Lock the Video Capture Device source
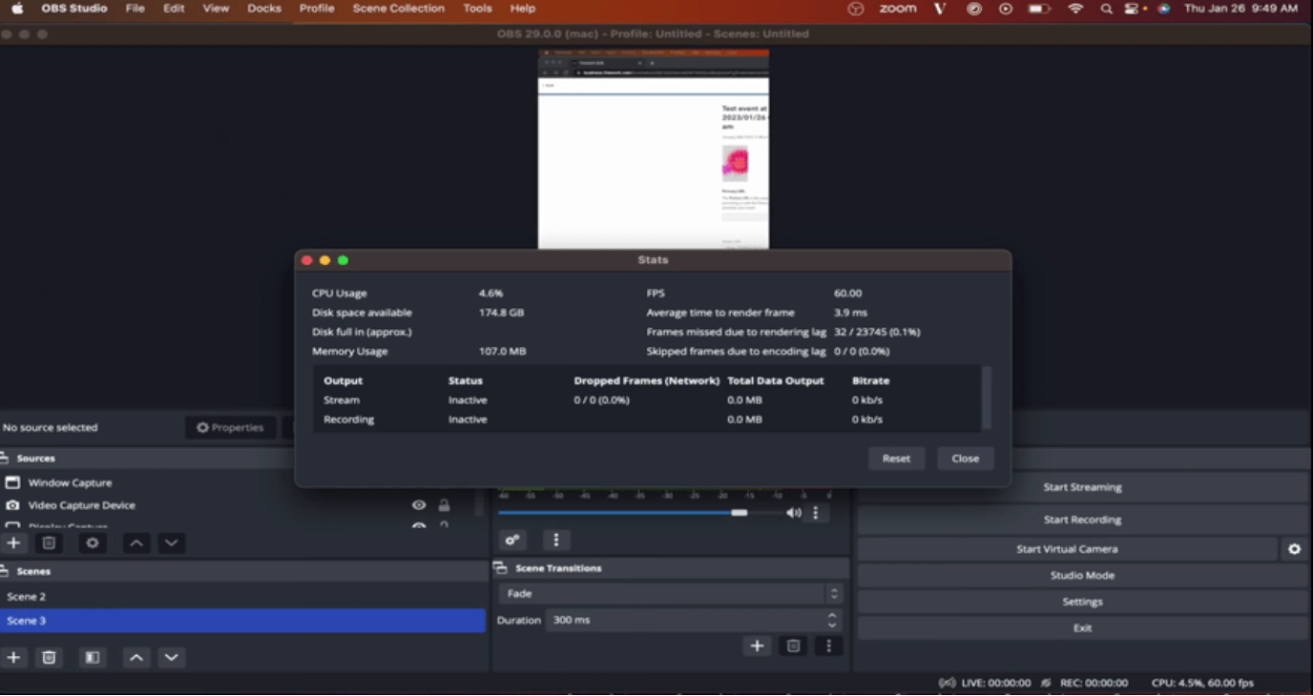This screenshot has width=1313, height=696. [444, 505]
